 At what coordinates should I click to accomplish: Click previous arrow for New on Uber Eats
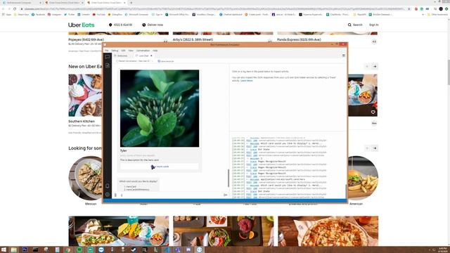(367, 67)
